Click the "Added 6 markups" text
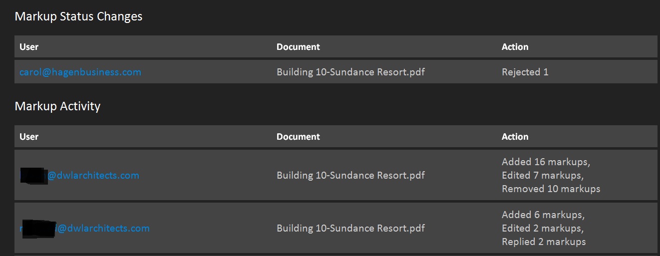The width and height of the screenshot is (660, 256). coord(543,215)
